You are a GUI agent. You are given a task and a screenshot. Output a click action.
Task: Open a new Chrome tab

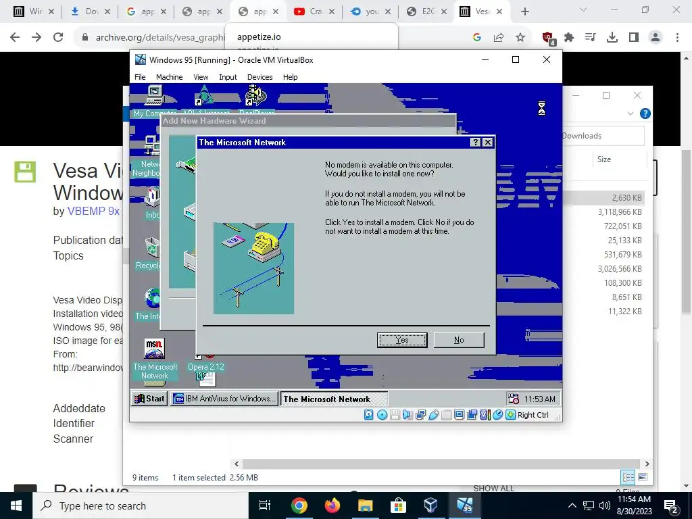coord(524,11)
